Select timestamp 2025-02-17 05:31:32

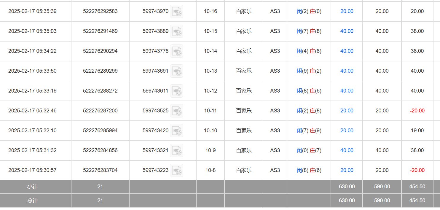pos(32,150)
